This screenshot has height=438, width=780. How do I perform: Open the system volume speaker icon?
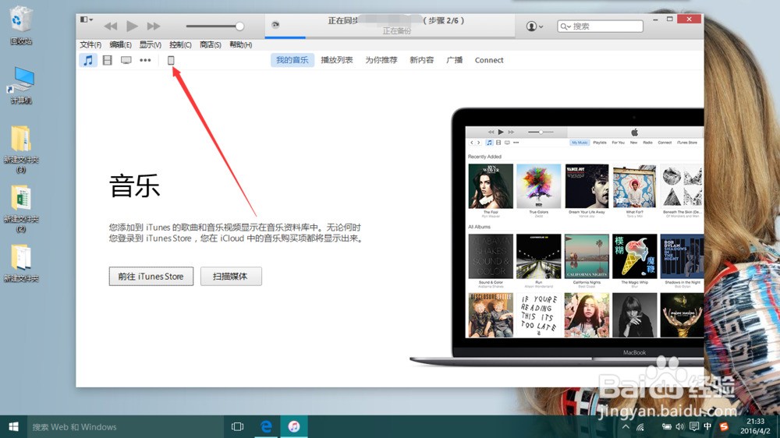point(680,426)
